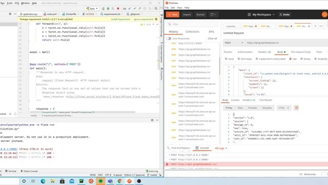This screenshot has width=328, height=185.
Task: Open Microsoft Teams from the taskbar
Action: (110, 181)
